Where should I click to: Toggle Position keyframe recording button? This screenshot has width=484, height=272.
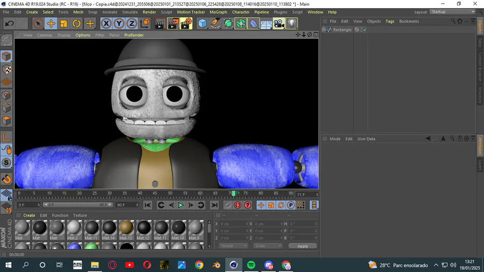(261, 205)
